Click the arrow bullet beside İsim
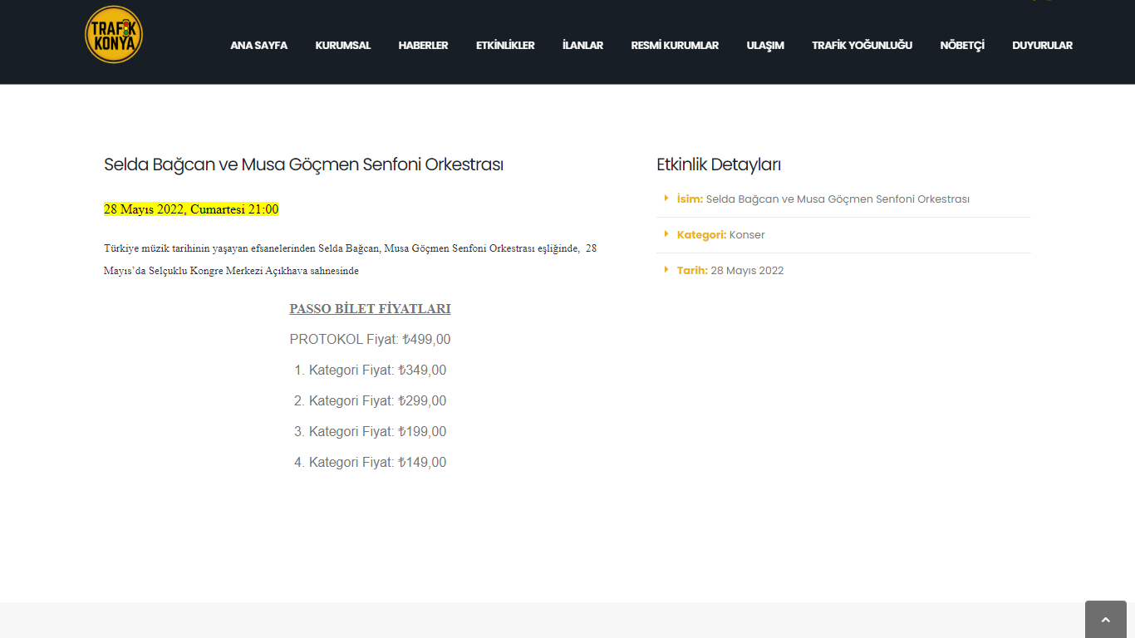Screen dimensions: 1135x638 click(666, 198)
